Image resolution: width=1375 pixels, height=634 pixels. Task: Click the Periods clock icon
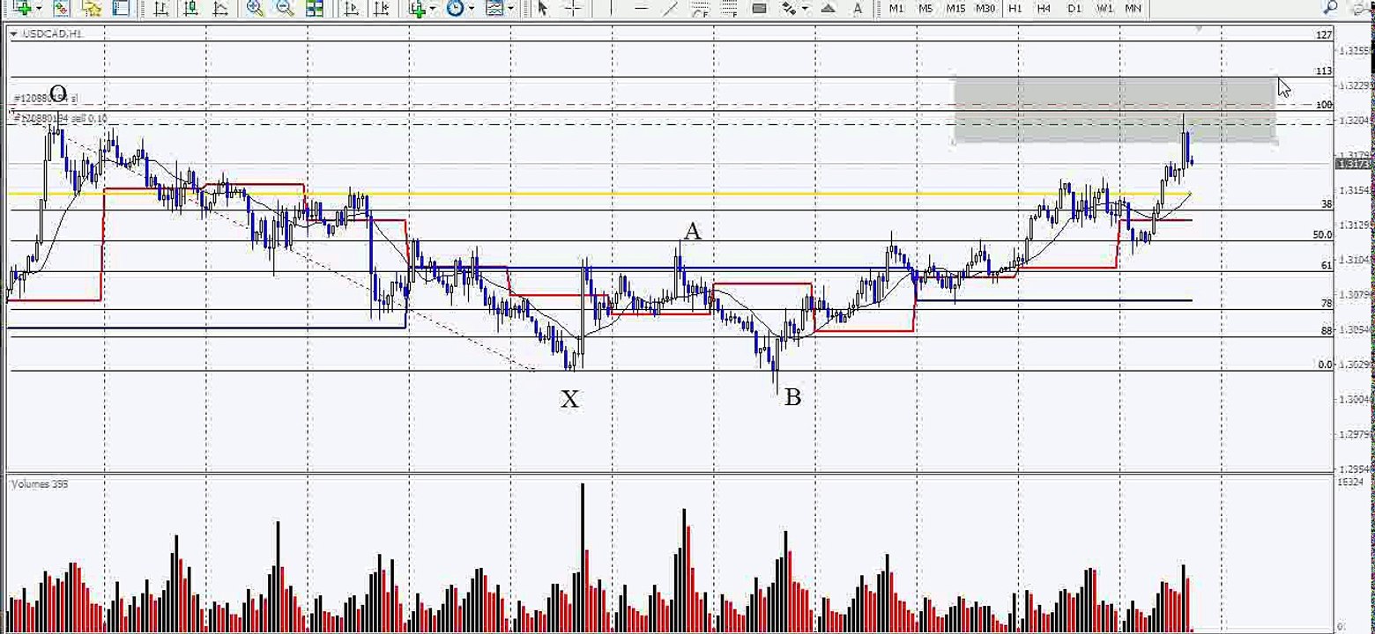pos(455,8)
